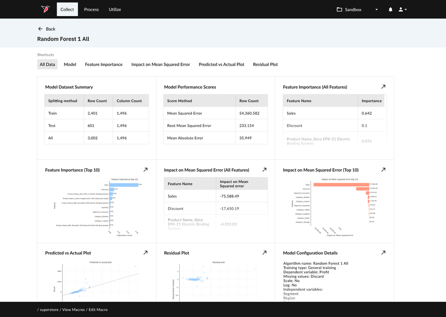The image size is (446, 317).
Task: Go back using the Back button
Action: click(x=47, y=29)
